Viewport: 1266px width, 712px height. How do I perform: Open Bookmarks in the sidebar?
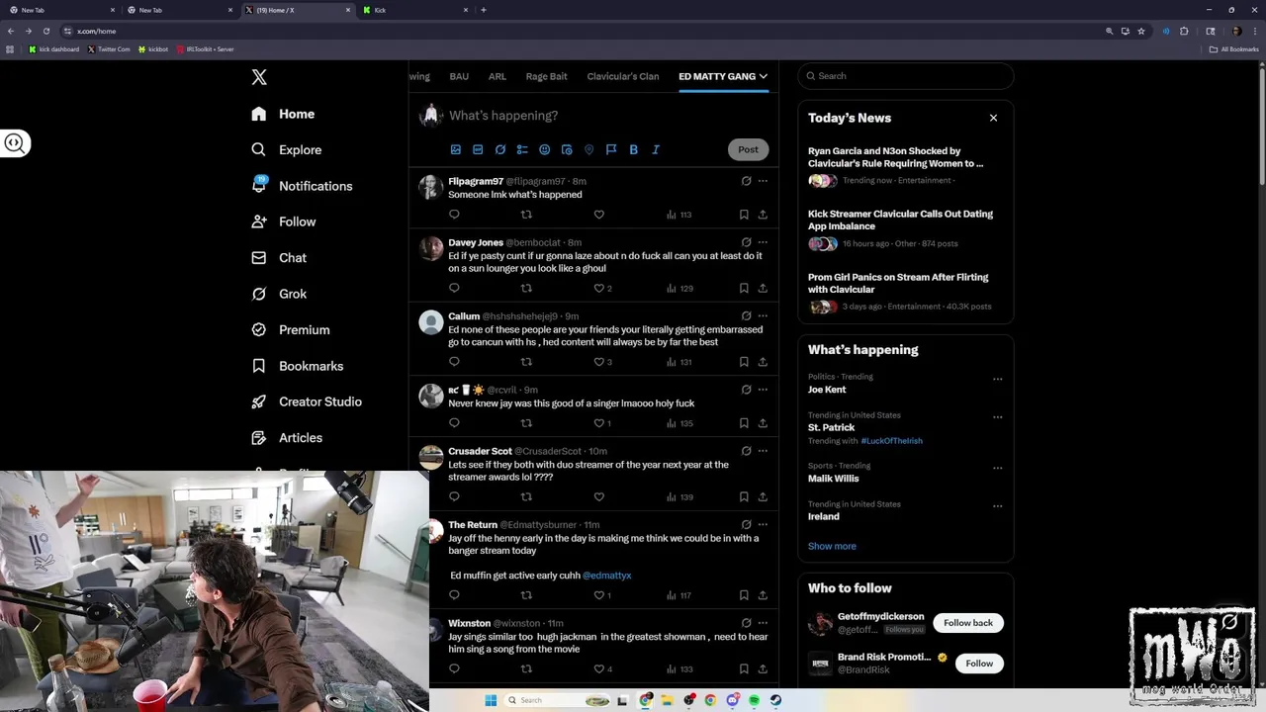coord(298,366)
